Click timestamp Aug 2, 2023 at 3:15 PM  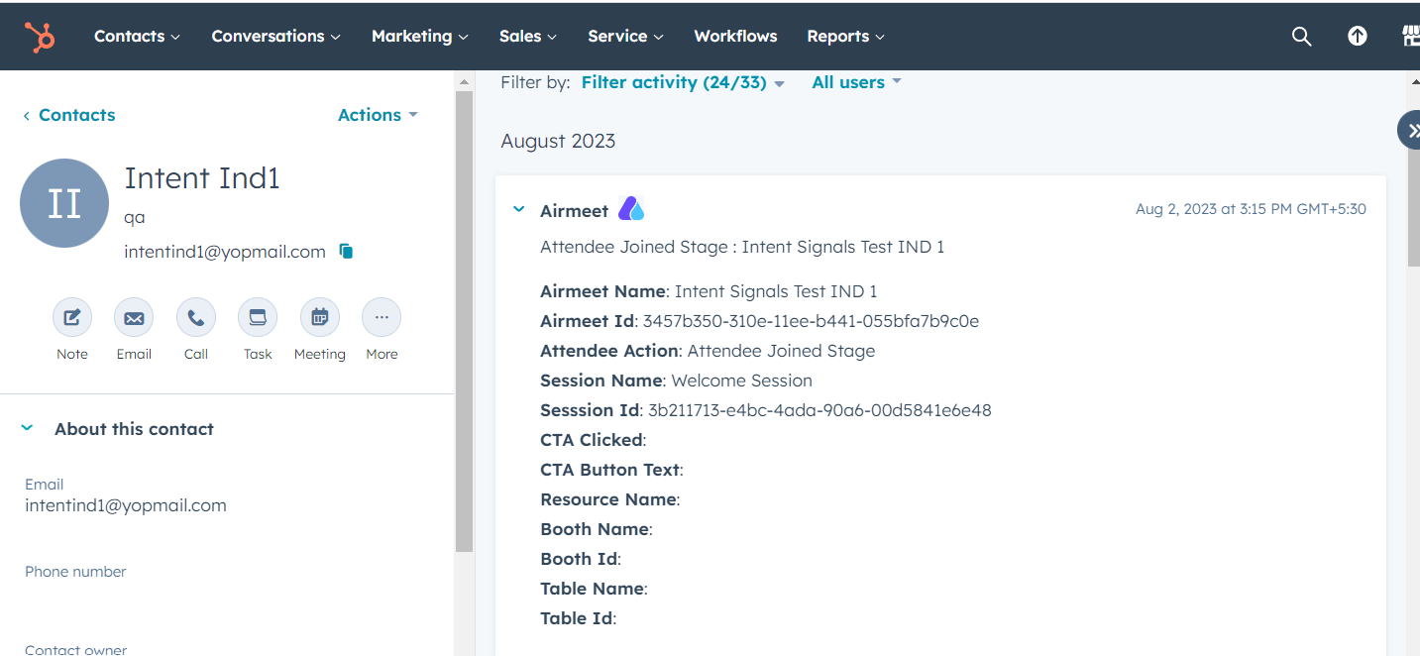(x=1251, y=209)
